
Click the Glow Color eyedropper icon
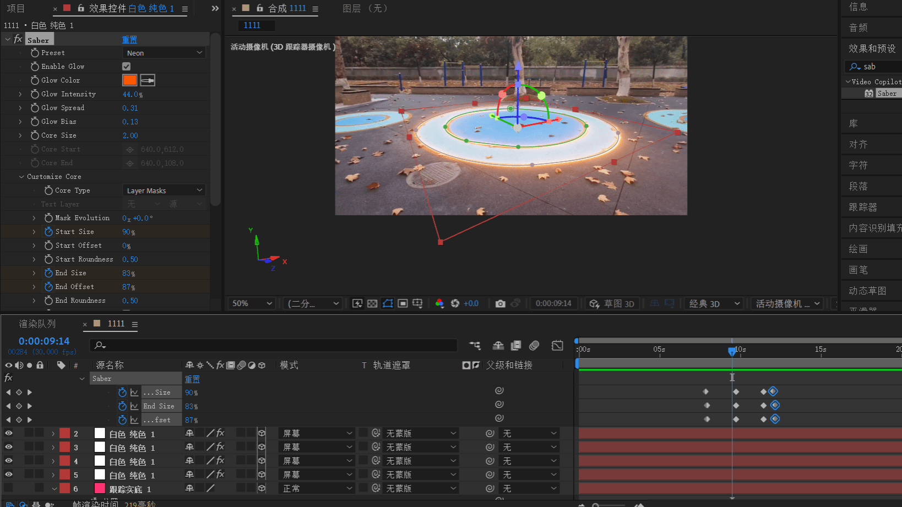[x=147, y=80]
